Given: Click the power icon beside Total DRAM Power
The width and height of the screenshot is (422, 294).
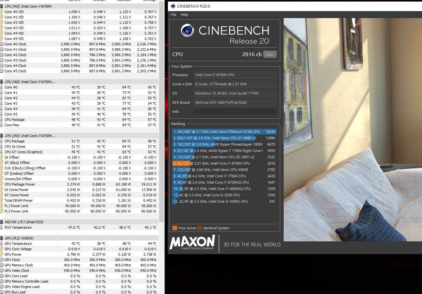Looking at the screenshot, I should tap(2, 200).
